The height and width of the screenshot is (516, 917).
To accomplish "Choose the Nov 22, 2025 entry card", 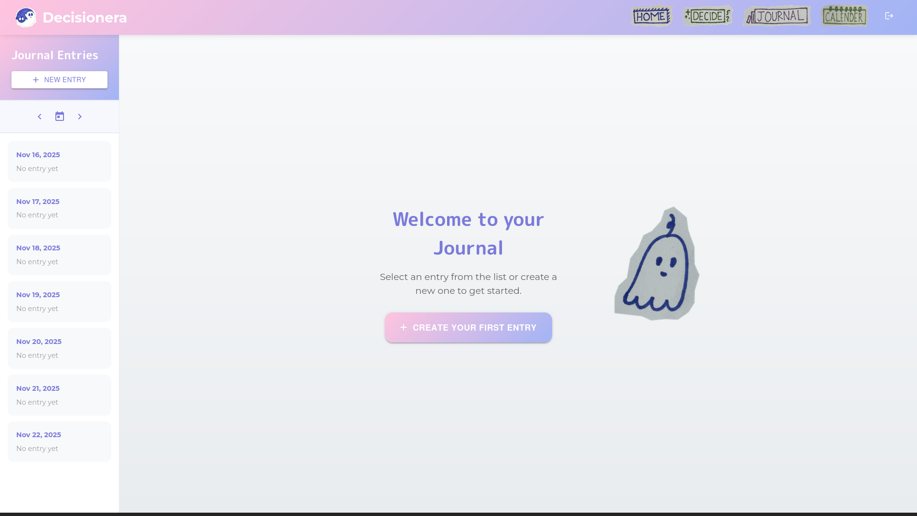I will pos(59,441).
